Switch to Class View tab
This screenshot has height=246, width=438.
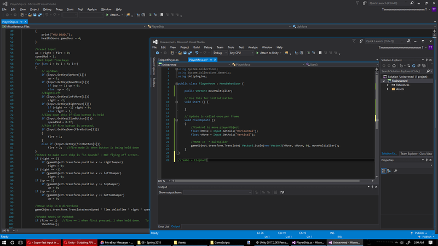(x=426, y=154)
